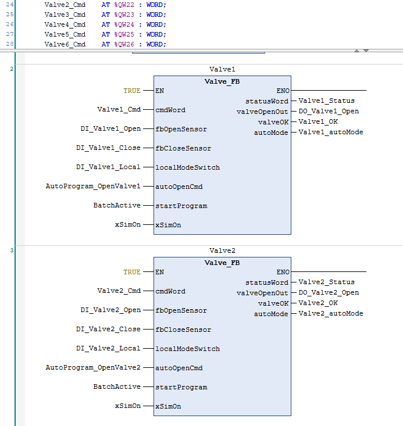Click the Valve1 instance name above block
The height and width of the screenshot is (426, 403).
(222, 69)
